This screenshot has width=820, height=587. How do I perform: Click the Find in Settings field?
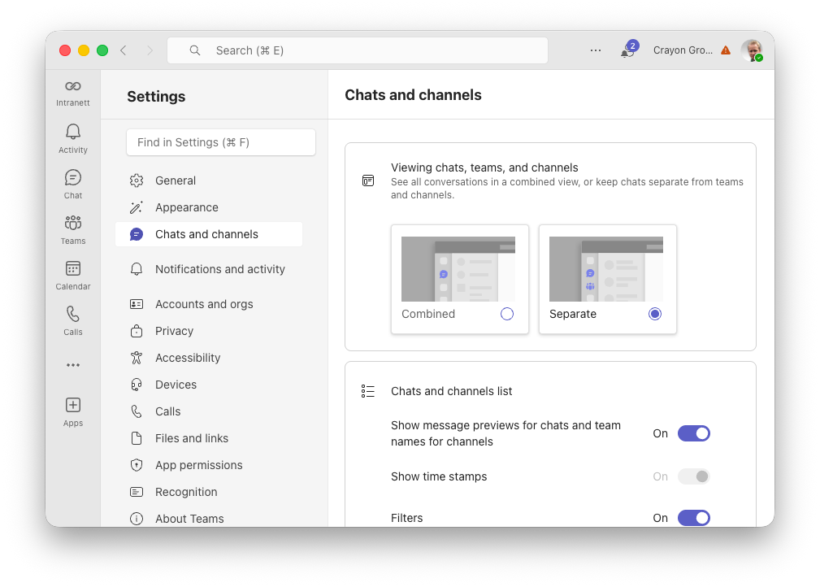tap(221, 142)
